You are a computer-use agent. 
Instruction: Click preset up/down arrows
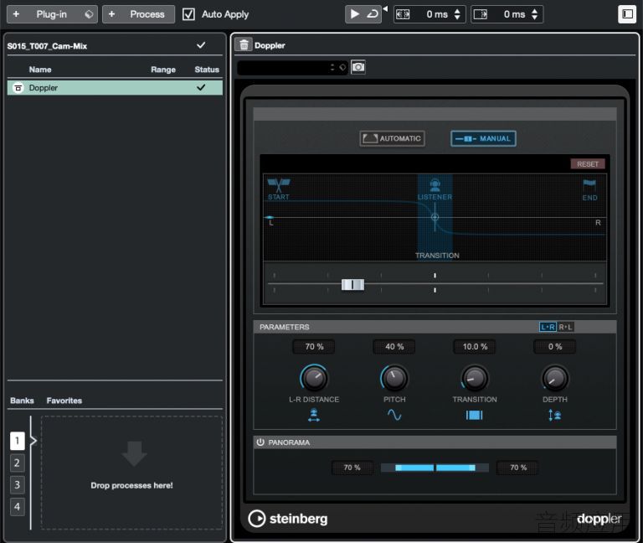tap(332, 67)
